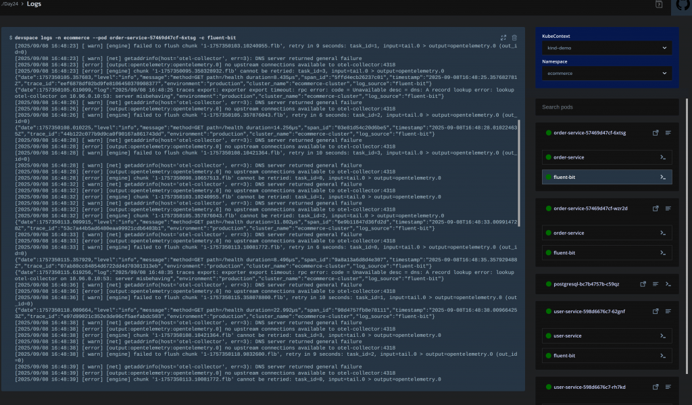The image size is (692, 405).
Task: Click the devspace logs command line text
Action: (125, 38)
